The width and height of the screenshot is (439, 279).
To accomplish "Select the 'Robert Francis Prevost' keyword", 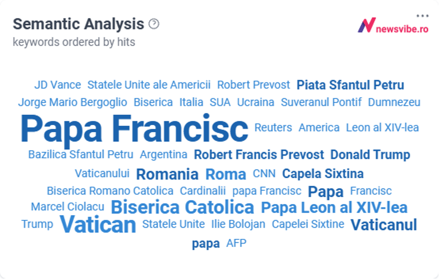I will (259, 155).
